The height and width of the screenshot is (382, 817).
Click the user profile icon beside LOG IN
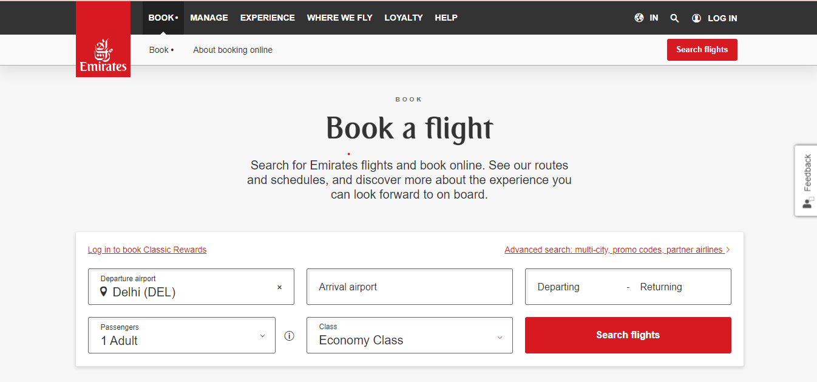(x=696, y=18)
